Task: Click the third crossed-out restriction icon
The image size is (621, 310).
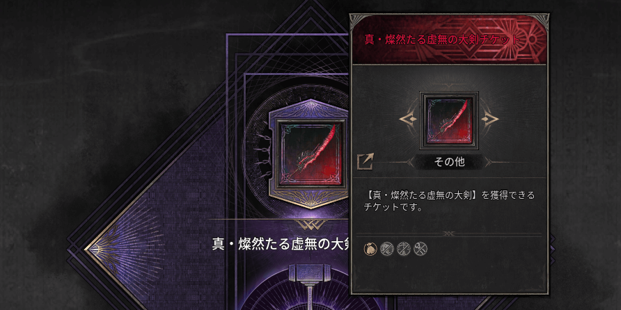Action: (404, 248)
